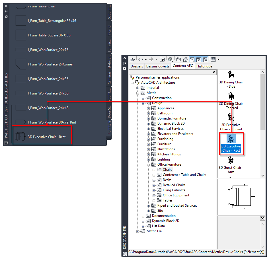Screen dimensions: 269x259
Task: Open the Historique tab
Action: coord(204,66)
